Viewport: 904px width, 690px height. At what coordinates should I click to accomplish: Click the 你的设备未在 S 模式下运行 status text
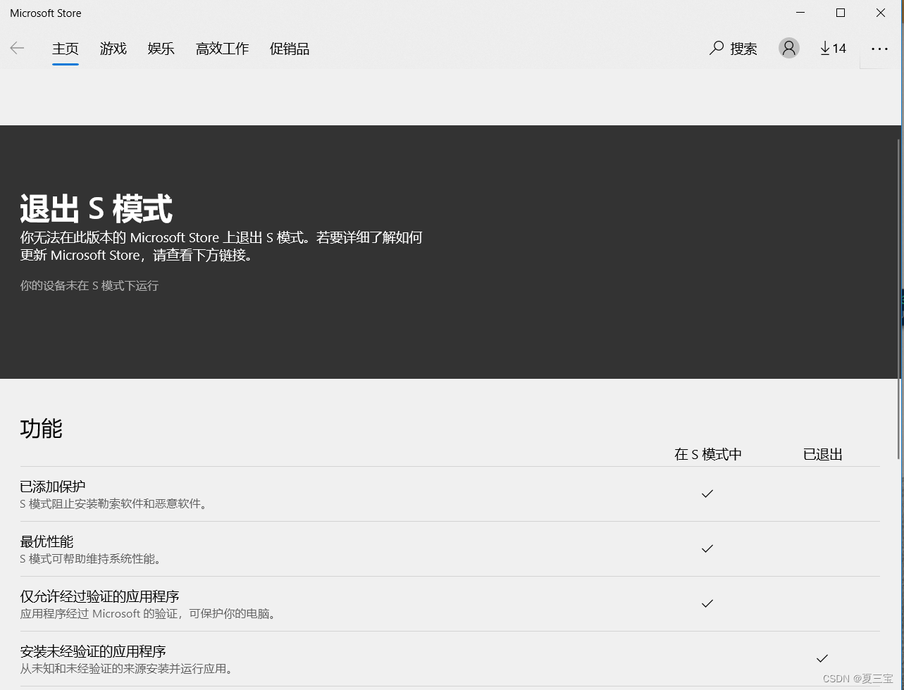coord(89,286)
